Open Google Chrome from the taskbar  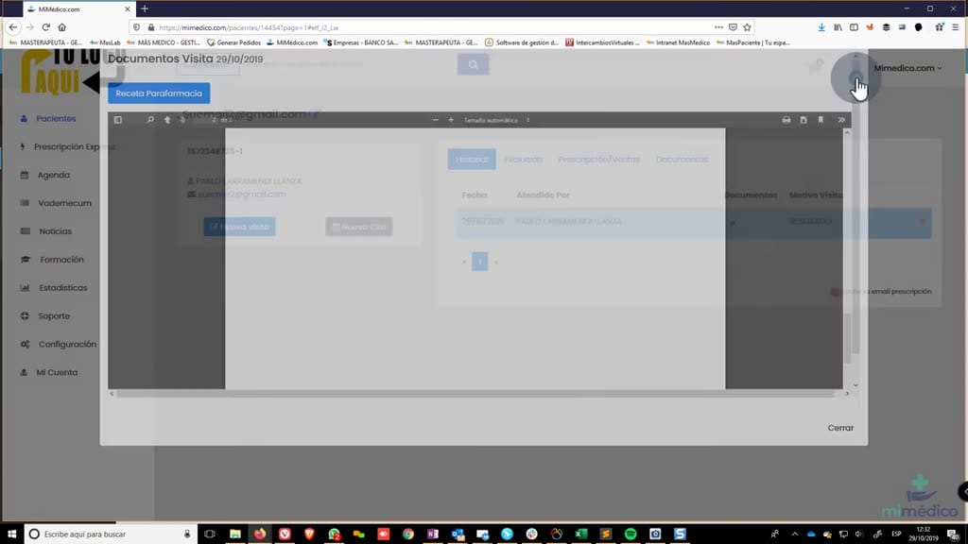408,534
